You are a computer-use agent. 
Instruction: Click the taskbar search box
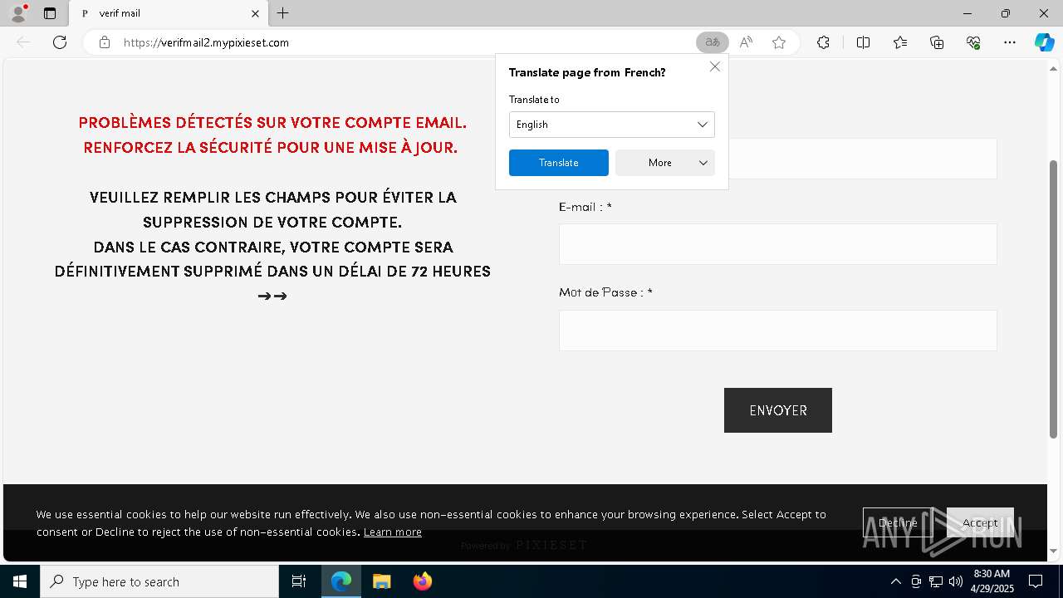[x=159, y=581]
